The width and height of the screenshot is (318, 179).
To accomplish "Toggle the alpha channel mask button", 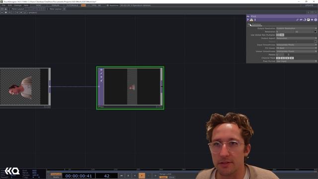I will point(292,58).
